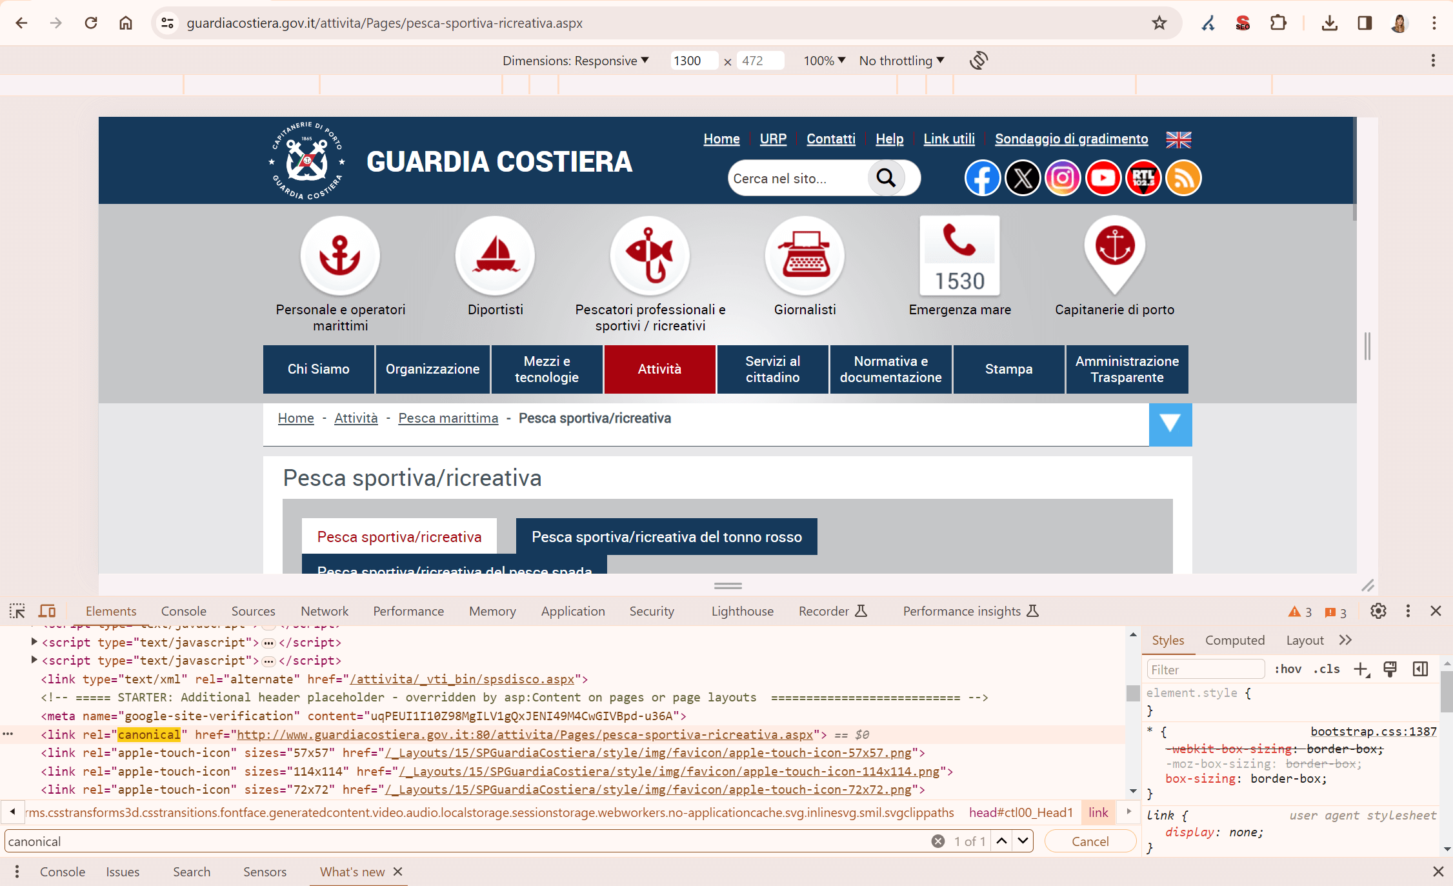Open DevTools settings gear
The image size is (1453, 886).
(1378, 611)
